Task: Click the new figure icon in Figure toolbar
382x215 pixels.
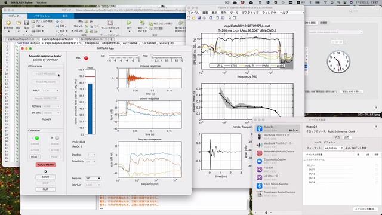Action: pos(189,18)
